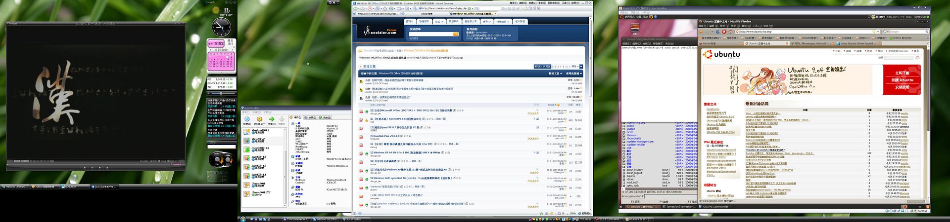Click 何謂 Ubuntu red button
Screen dimensions: 950x222
tap(902, 80)
